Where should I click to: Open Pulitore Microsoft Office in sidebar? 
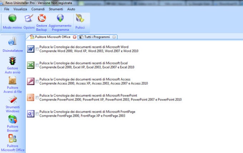tap(13, 143)
